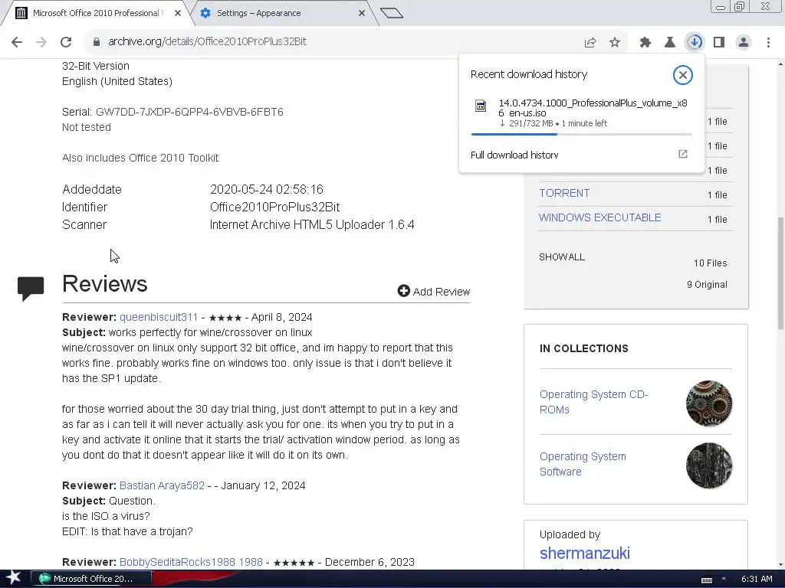Click the plus icon next to Add Review
Screen dimensions: 785x588
click(403, 291)
